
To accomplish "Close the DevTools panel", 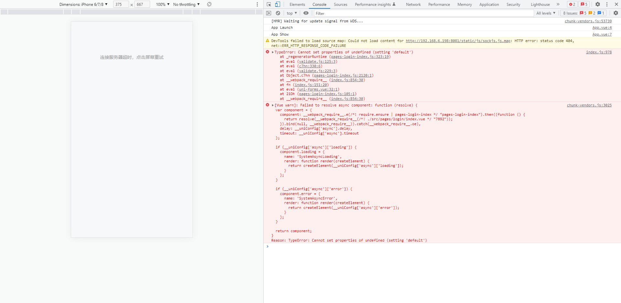I will tap(616, 4).
